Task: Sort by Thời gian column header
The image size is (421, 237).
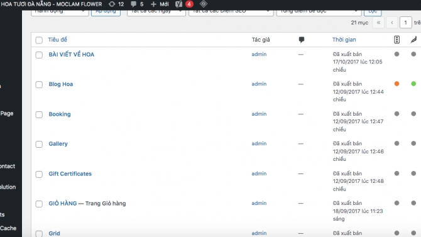Action: coord(344,40)
